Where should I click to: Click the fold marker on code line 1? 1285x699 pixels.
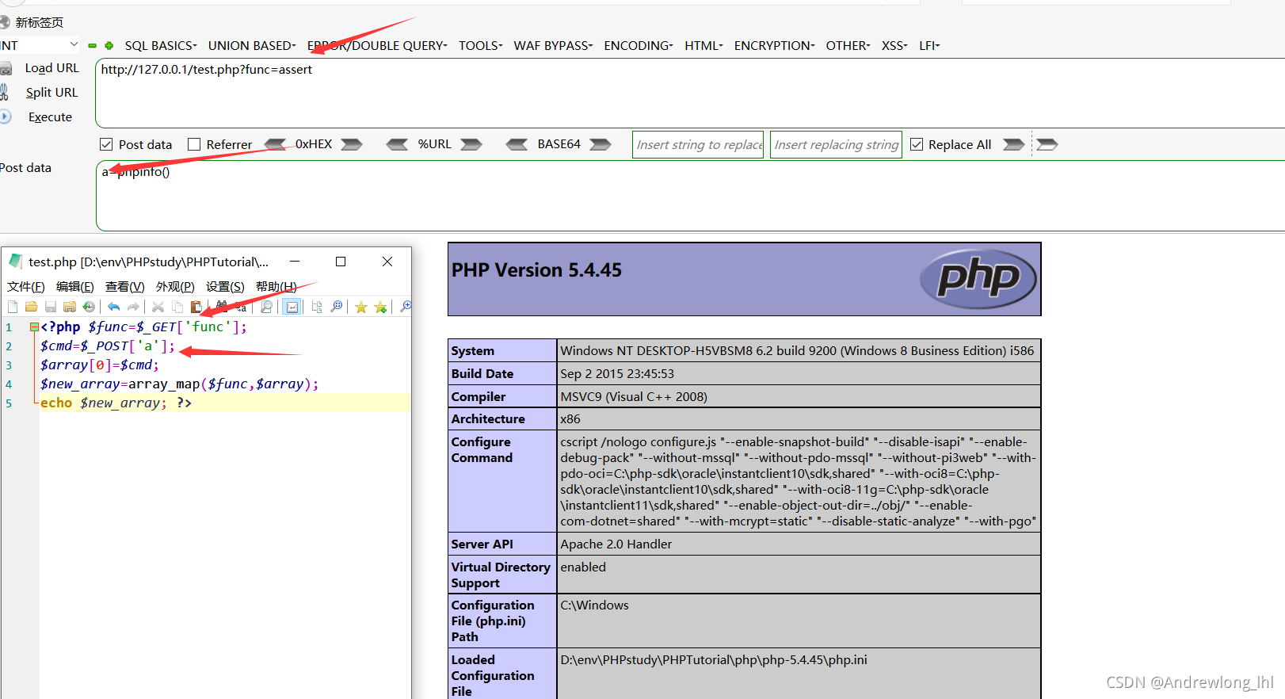(34, 327)
